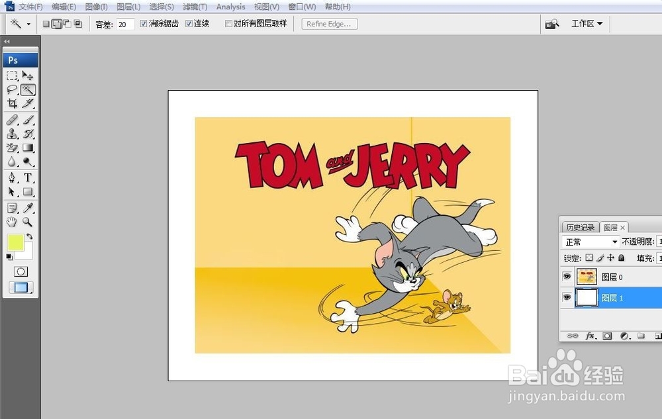Enable 对所有图层取样 checkbox

pos(228,24)
